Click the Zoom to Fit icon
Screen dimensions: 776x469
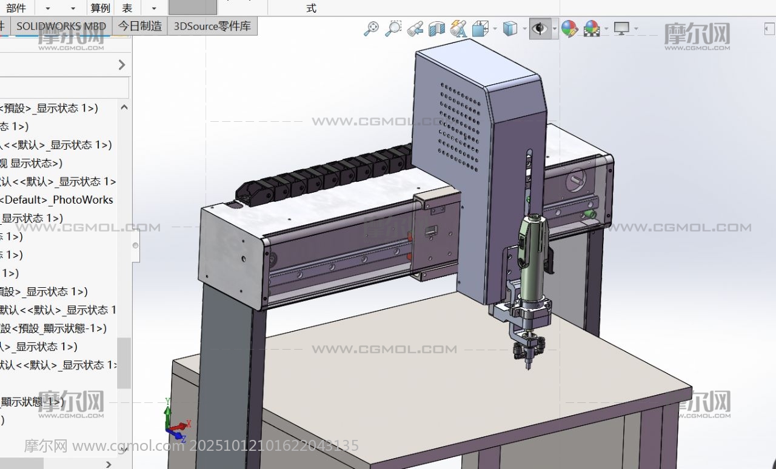[371, 28]
